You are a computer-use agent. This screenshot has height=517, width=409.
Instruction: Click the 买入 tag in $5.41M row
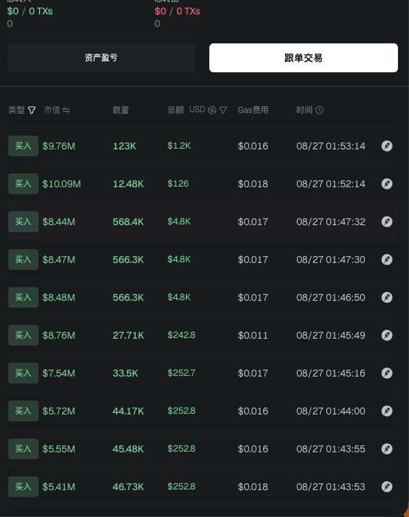[23, 487]
